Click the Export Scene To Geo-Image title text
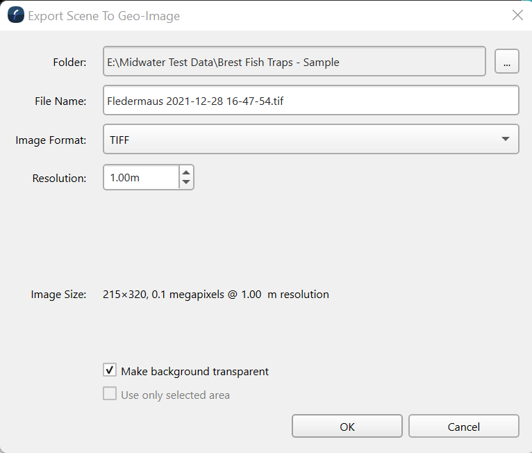Screen dimensions: 532x453 point(104,16)
